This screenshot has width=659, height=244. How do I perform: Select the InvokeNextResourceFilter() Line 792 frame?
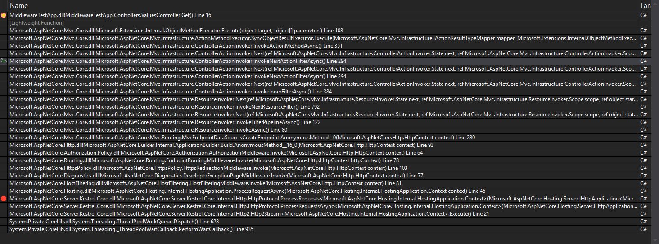pos(164,107)
